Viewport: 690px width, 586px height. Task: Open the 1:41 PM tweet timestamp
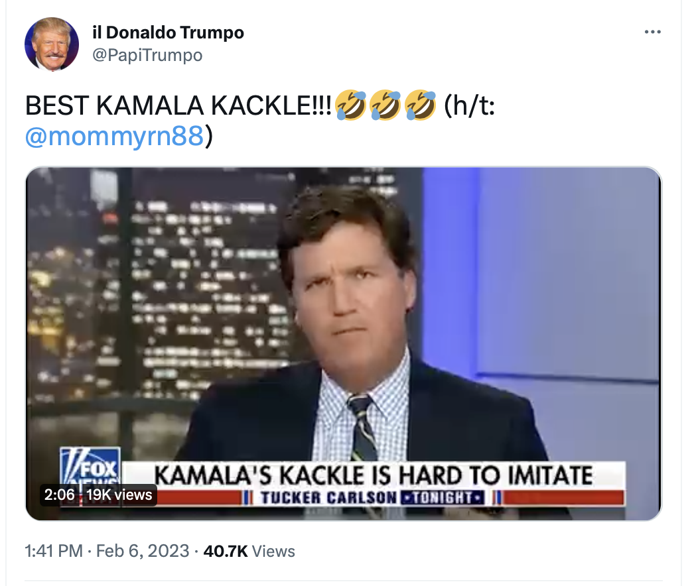click(54, 551)
